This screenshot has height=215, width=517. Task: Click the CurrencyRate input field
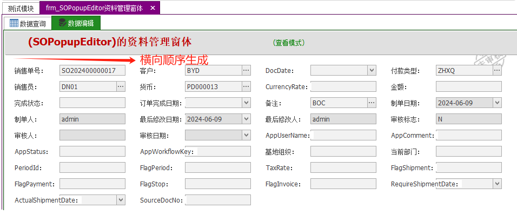343,86
